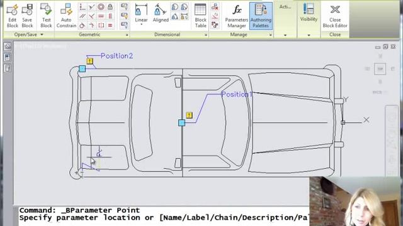
Task: Apply the Horizontal constraint
Action: coord(101,16)
